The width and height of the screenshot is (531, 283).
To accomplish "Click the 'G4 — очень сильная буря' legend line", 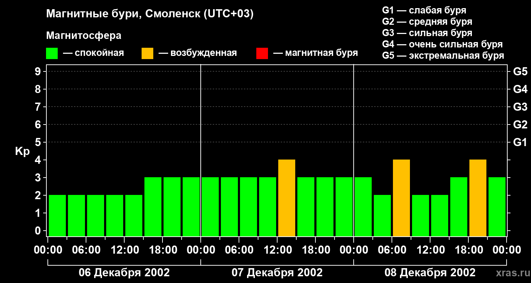I will pos(442,44).
